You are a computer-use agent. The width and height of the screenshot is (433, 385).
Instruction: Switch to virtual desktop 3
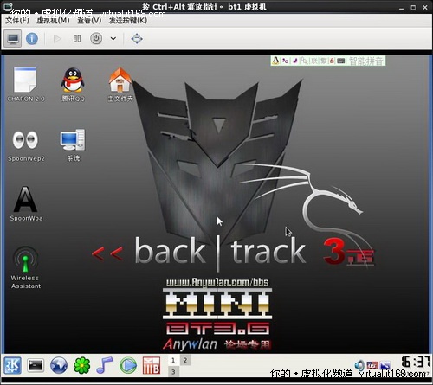click(x=173, y=371)
